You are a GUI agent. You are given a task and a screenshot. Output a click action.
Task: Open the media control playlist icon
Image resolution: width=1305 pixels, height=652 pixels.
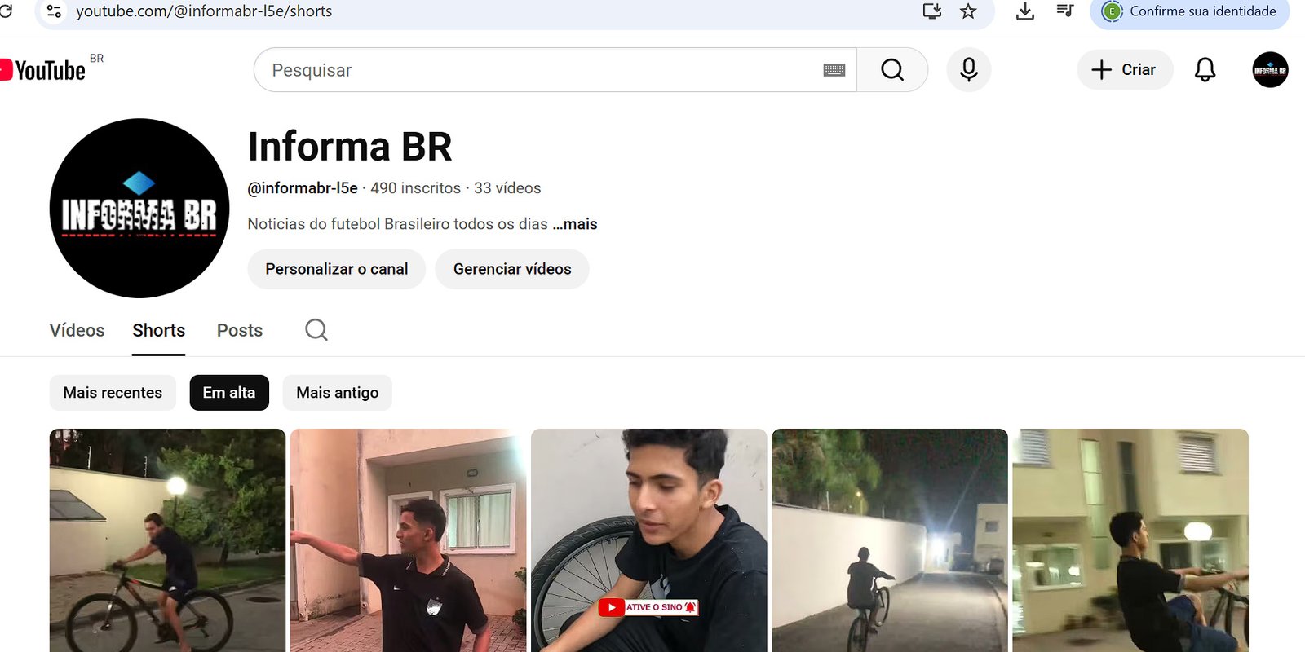(x=1065, y=11)
